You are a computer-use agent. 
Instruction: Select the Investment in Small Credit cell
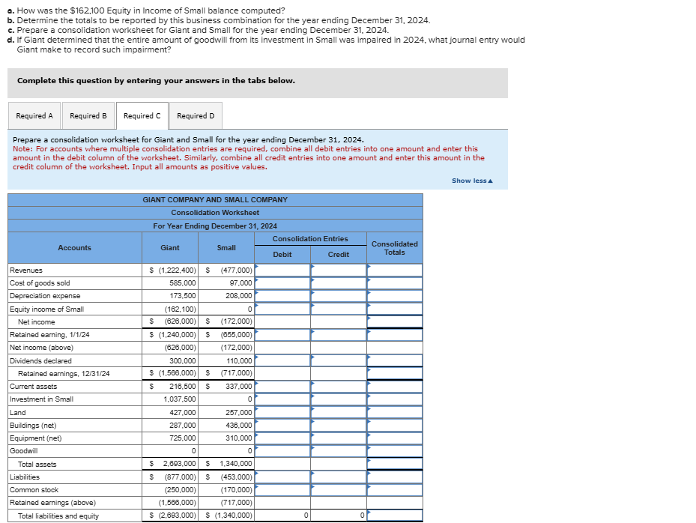338,399
